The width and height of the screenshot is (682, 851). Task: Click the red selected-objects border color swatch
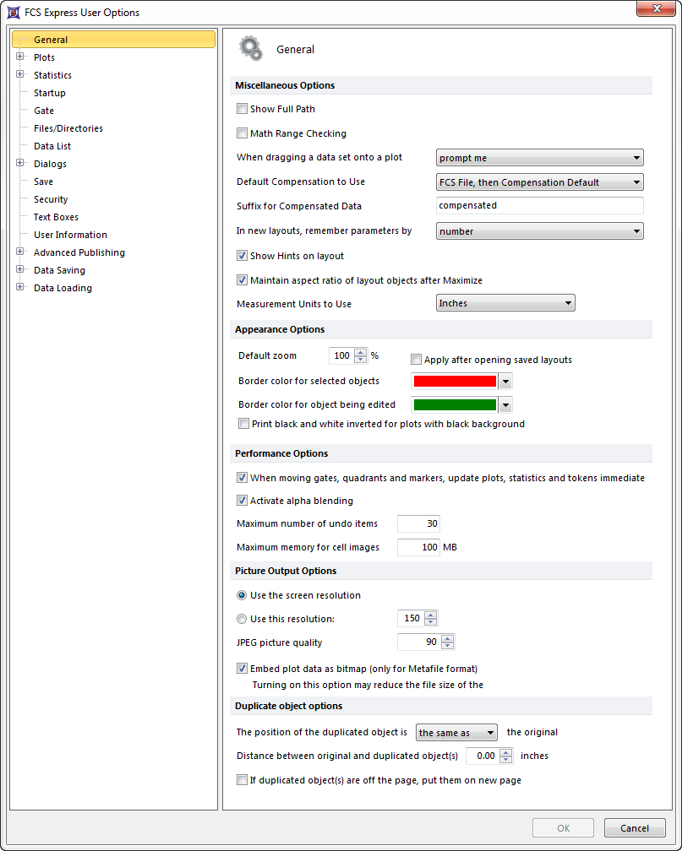454,382
